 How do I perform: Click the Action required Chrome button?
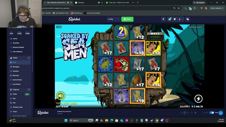216,8
